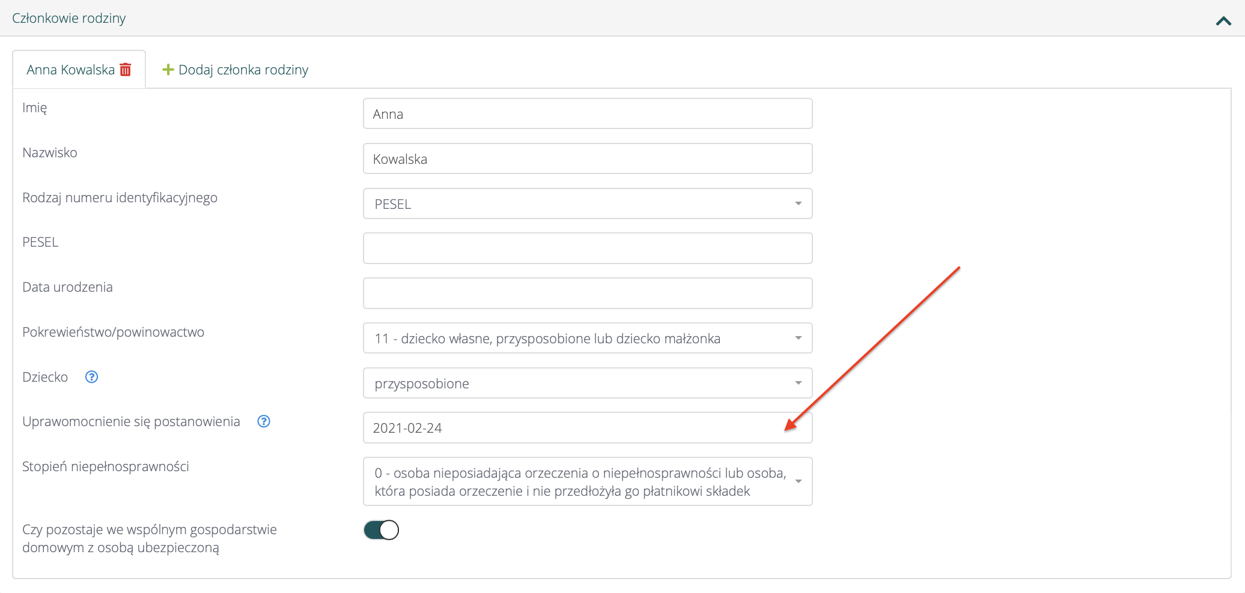
Task: Click the empty Data urodzenia field
Action: pyautogui.click(x=587, y=293)
